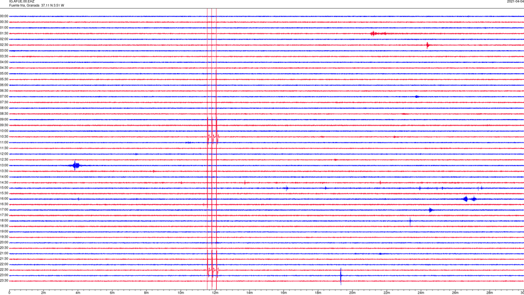Click the 11:00 row label
The height and width of the screenshot is (295, 524).
pyautogui.click(x=4, y=143)
